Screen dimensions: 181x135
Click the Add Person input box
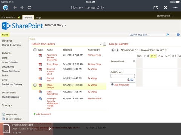[x=123, y=76]
